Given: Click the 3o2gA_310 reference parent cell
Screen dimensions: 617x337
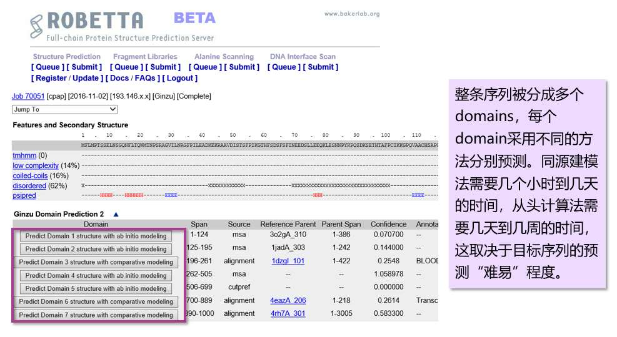Looking at the screenshot, I should pos(288,235).
